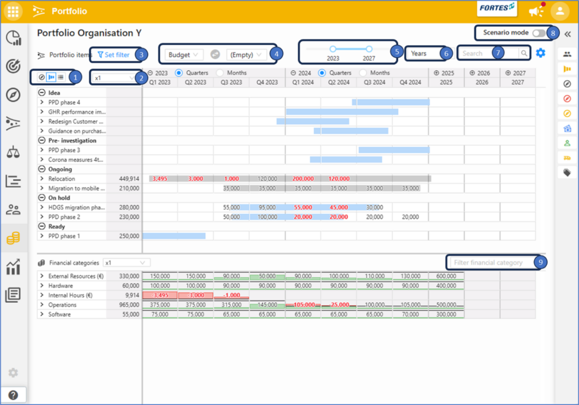Click the Portfolio title in header
Image resolution: width=579 pixels, height=405 pixels.
[69, 11]
